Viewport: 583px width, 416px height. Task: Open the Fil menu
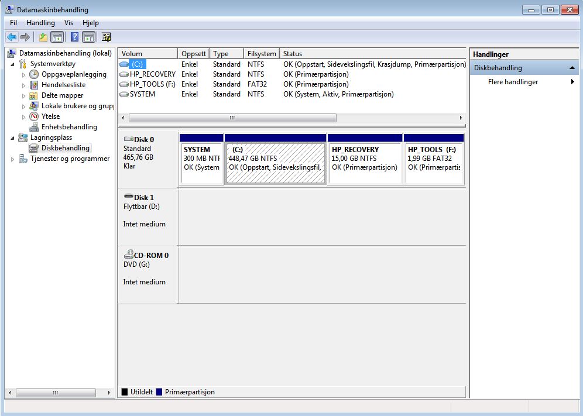click(13, 23)
